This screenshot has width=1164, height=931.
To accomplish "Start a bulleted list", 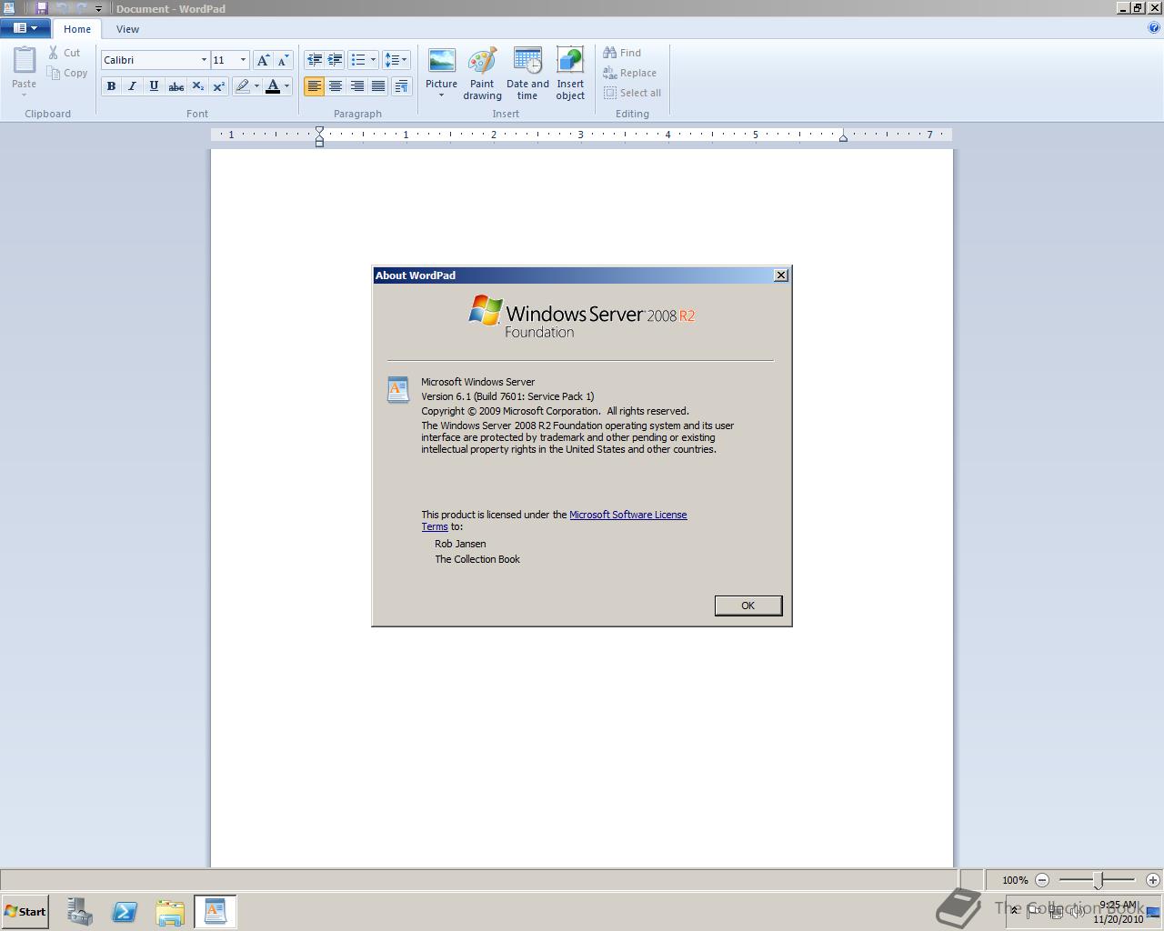I will [x=358, y=60].
